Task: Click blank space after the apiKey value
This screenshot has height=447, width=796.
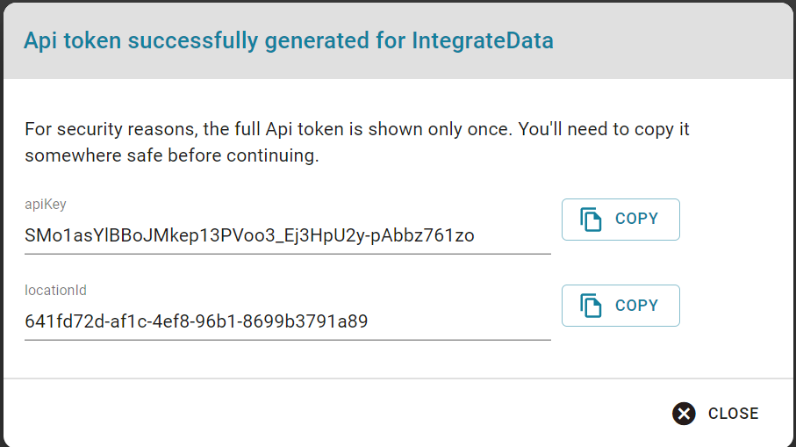Action: [x=513, y=235]
